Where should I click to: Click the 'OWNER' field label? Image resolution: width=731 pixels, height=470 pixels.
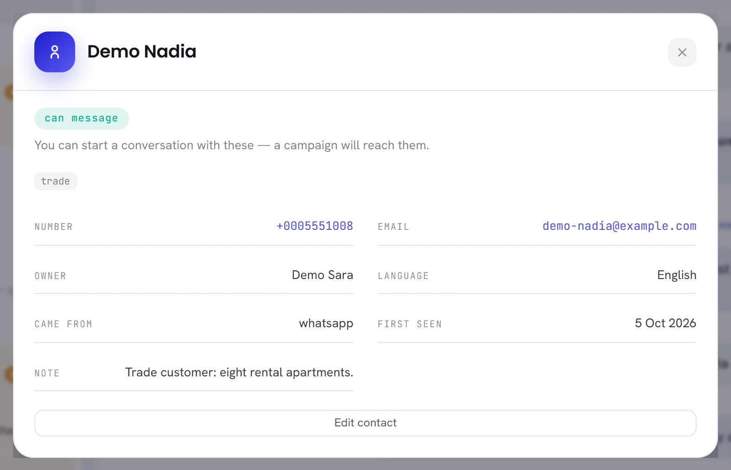51,276
